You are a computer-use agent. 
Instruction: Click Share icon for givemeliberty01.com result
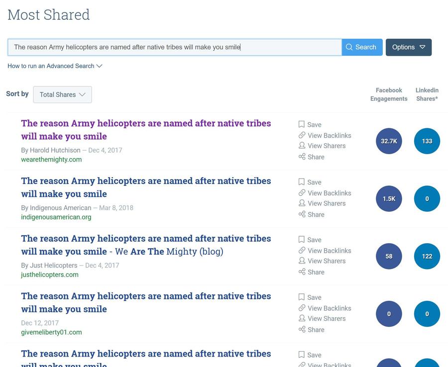tap(302, 329)
